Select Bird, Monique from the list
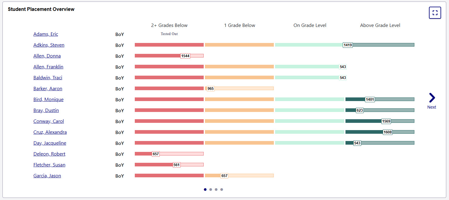Screen dimensions: 449x200 48,100
